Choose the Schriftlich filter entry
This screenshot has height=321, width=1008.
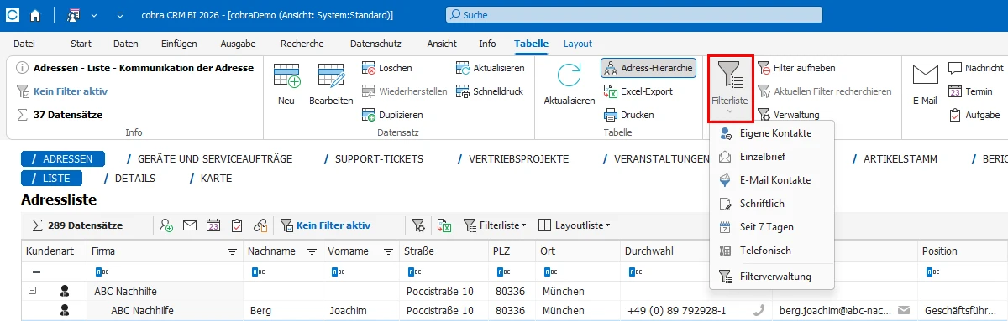[772, 204]
